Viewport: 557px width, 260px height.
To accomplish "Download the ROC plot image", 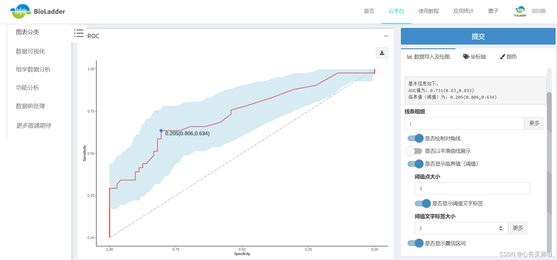I will point(382,53).
